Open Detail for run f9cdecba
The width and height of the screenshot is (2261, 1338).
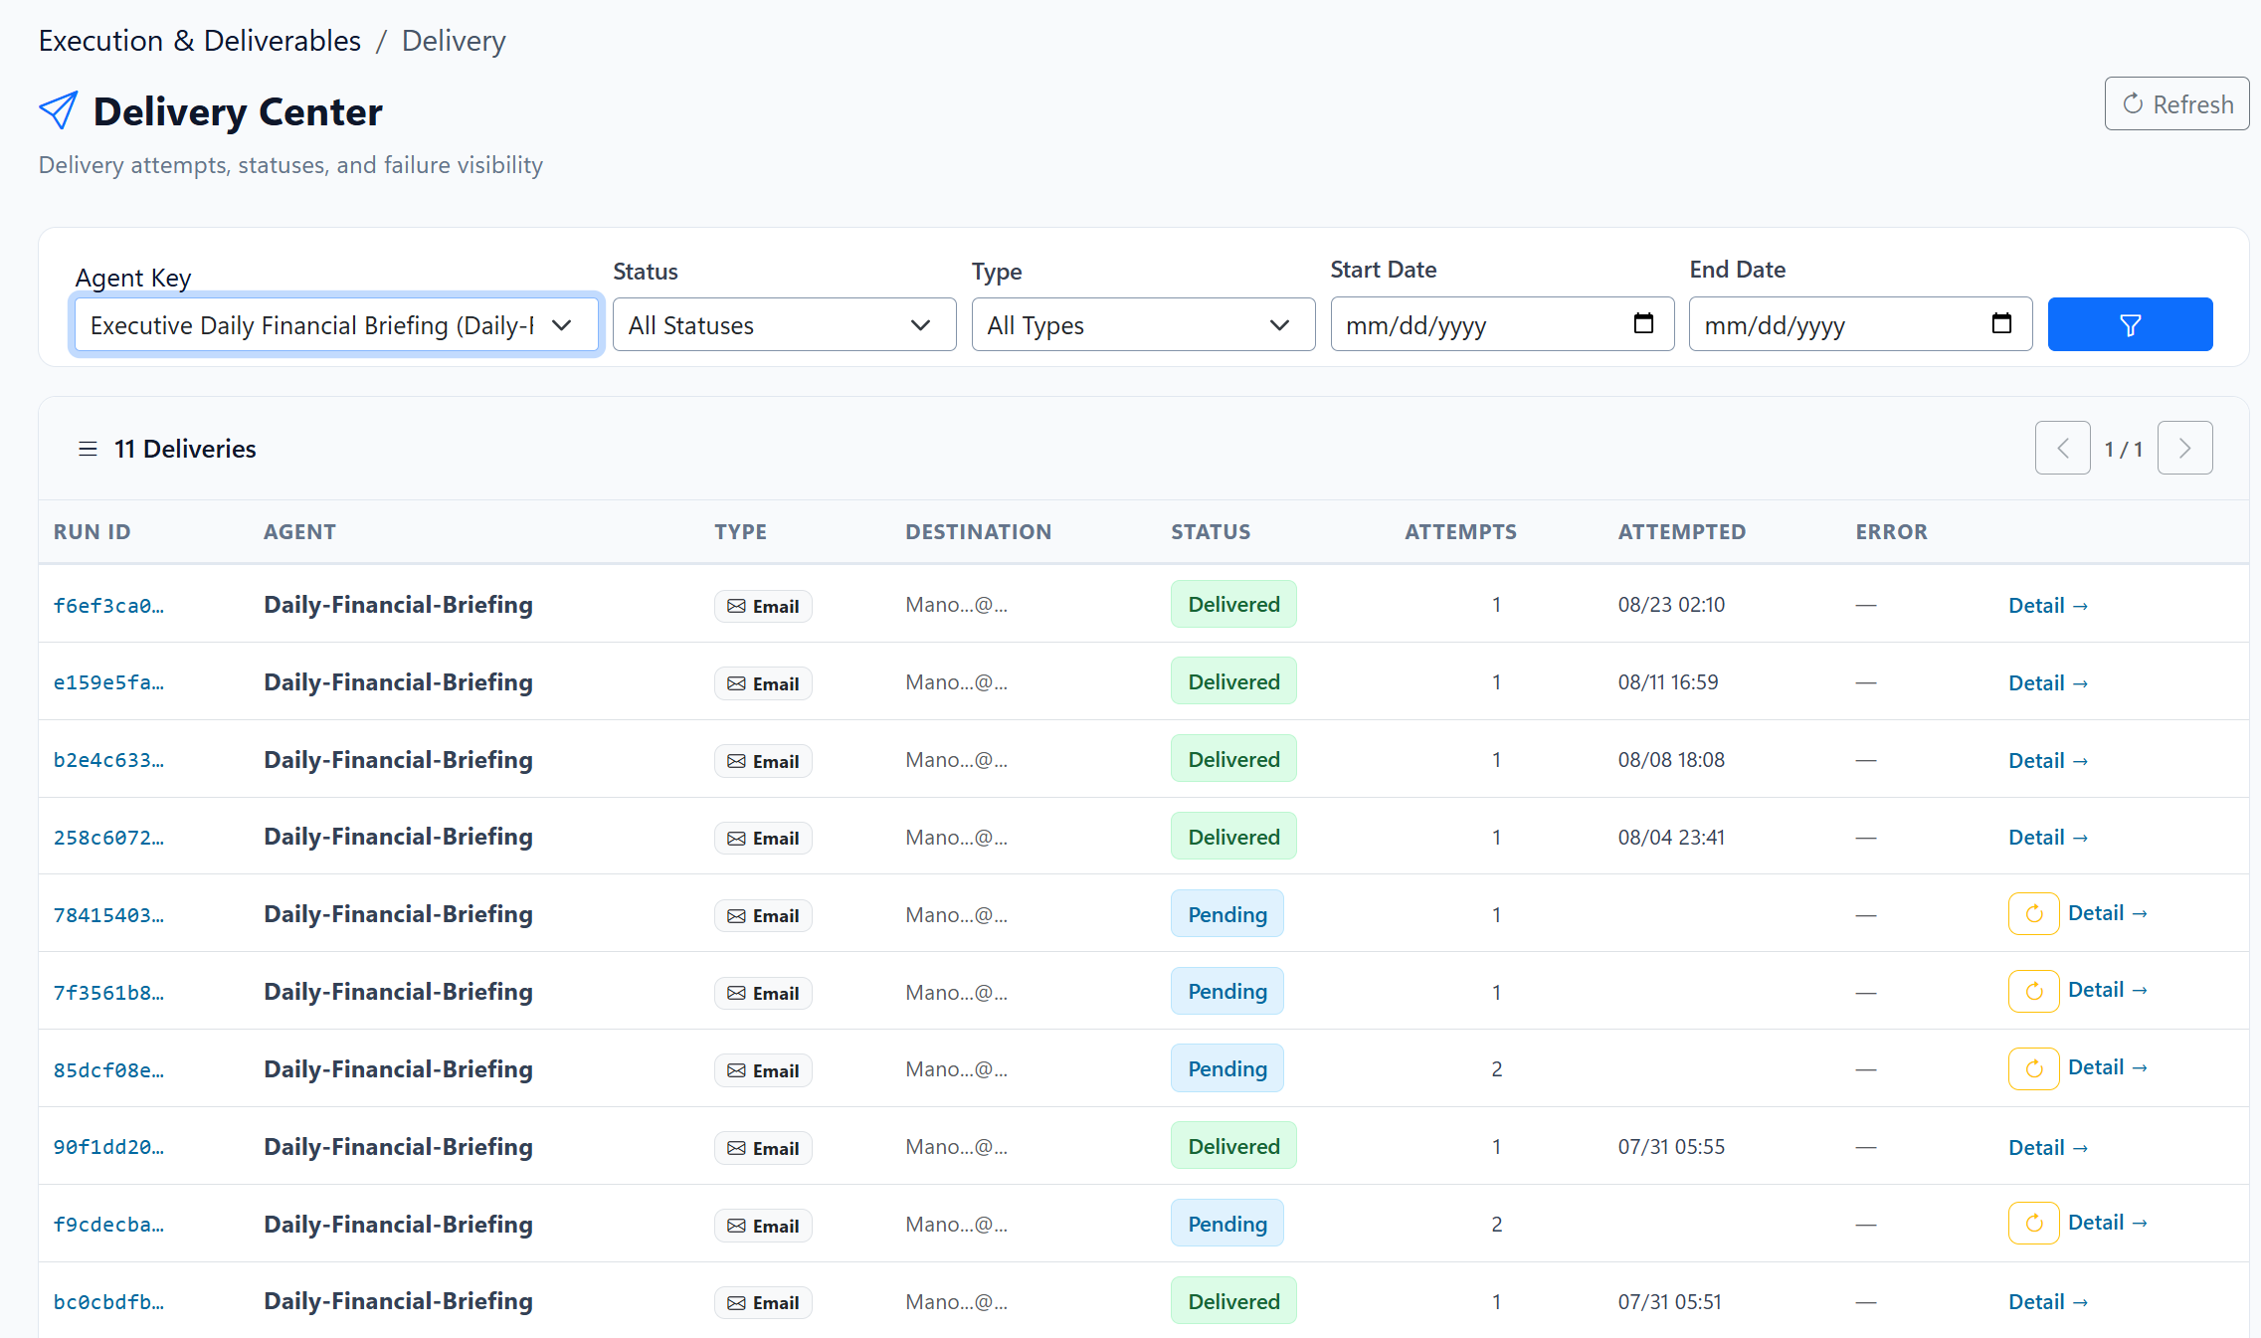(x=2108, y=1222)
